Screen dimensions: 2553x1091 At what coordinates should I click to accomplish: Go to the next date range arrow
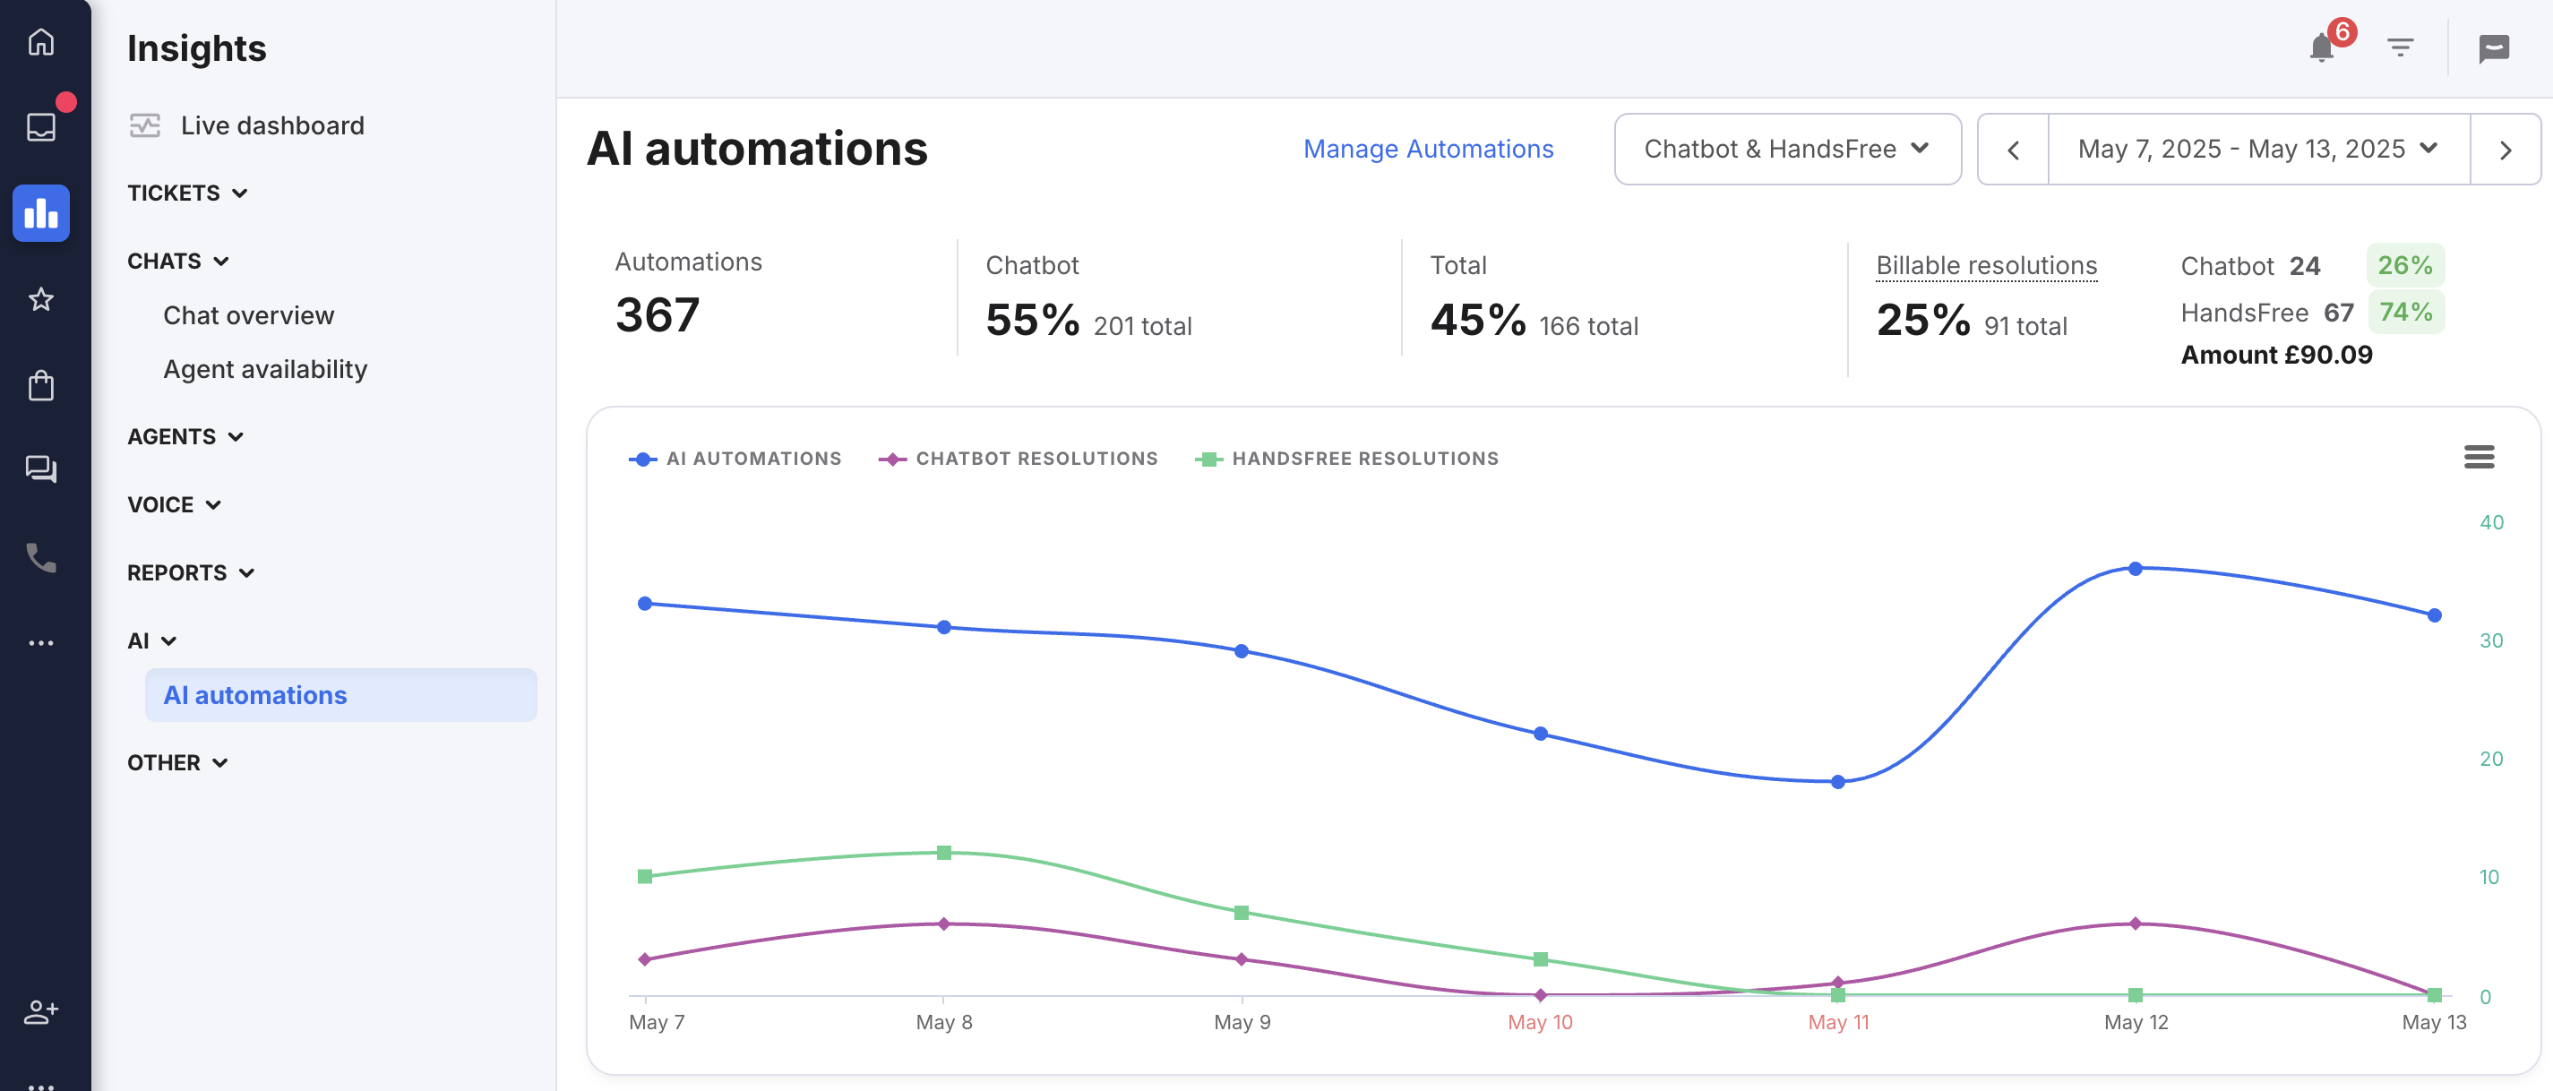pyautogui.click(x=2506, y=150)
